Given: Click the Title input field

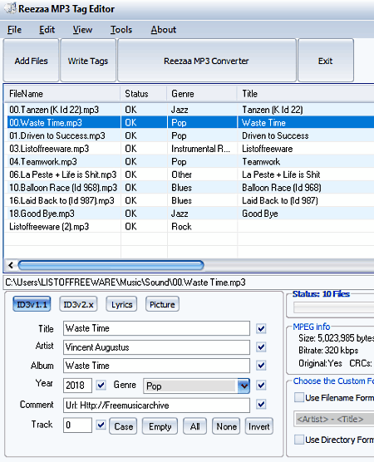Looking at the screenshot, I should (x=156, y=328).
